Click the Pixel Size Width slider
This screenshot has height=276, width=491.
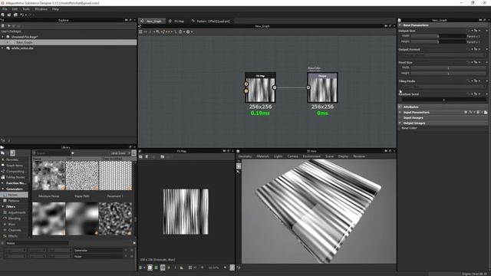(448, 67)
